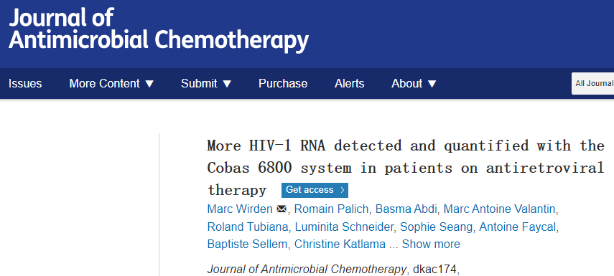The height and width of the screenshot is (276, 614).
Task: View author Roland Tubiana
Action: 248,227
